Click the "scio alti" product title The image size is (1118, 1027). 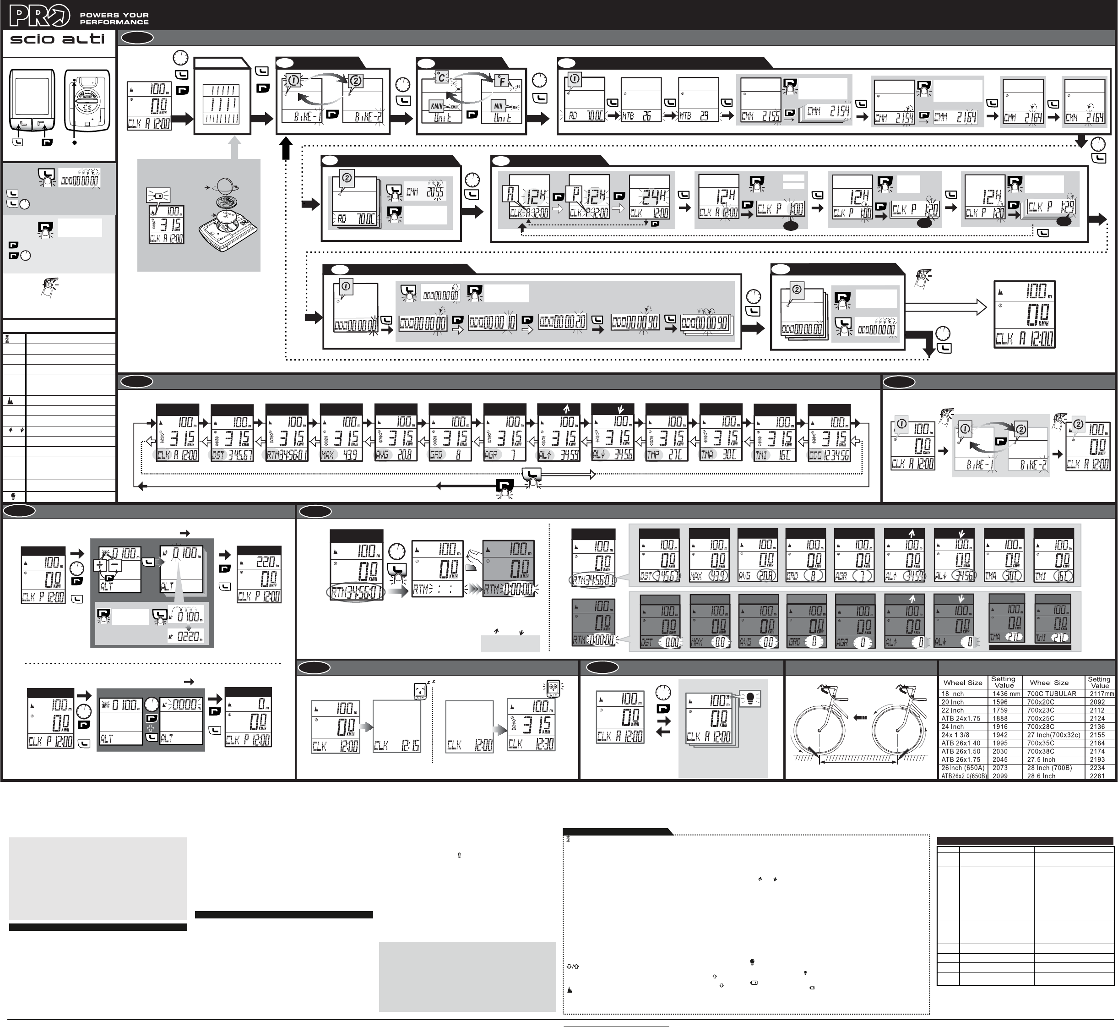coord(57,39)
